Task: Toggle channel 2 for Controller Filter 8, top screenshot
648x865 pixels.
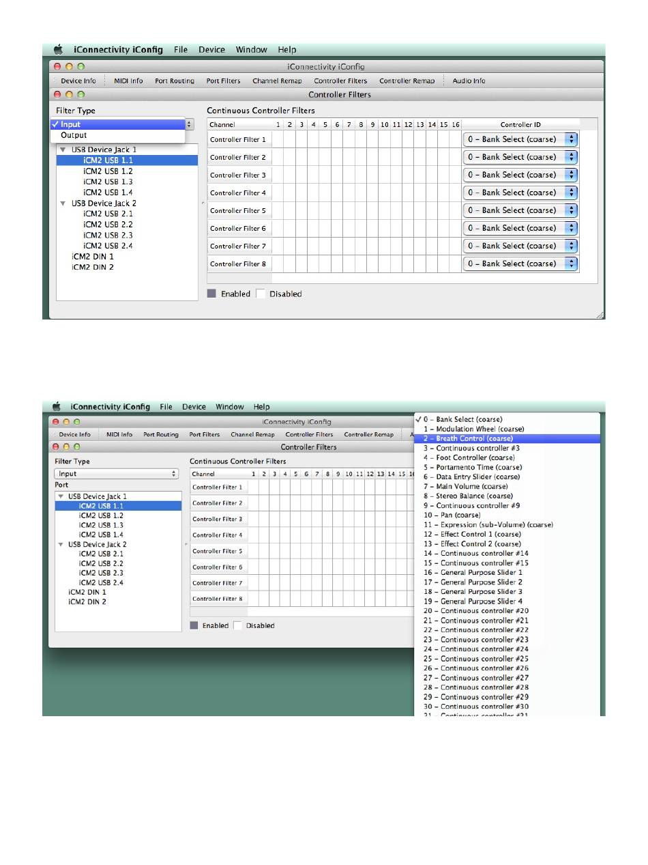Action: click(x=290, y=264)
